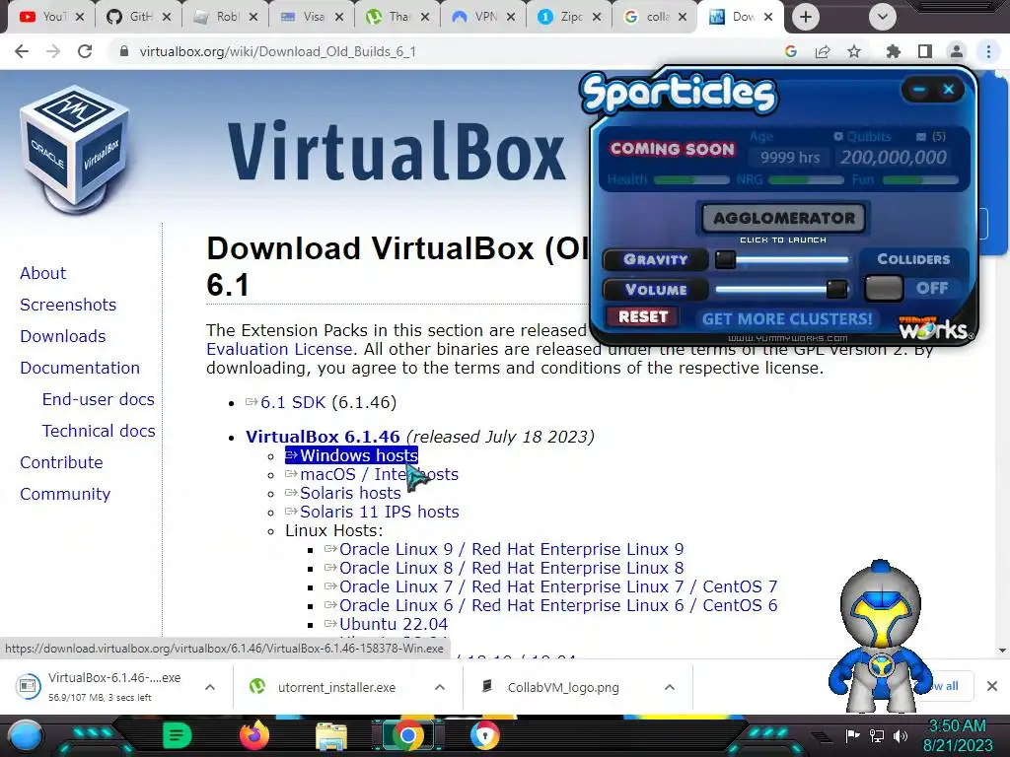The image size is (1010, 757).
Task: Click the VirtualBox cube logo
Action: [x=75, y=150]
